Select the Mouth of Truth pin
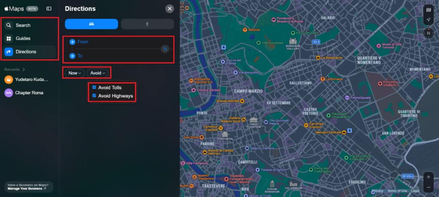This screenshot has height=197, width=439. 245,196
